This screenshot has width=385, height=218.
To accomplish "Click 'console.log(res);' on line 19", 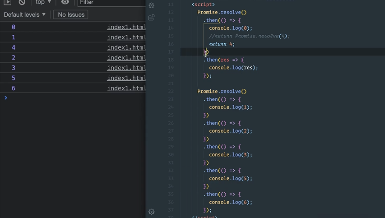I will pyautogui.click(x=233, y=68).
